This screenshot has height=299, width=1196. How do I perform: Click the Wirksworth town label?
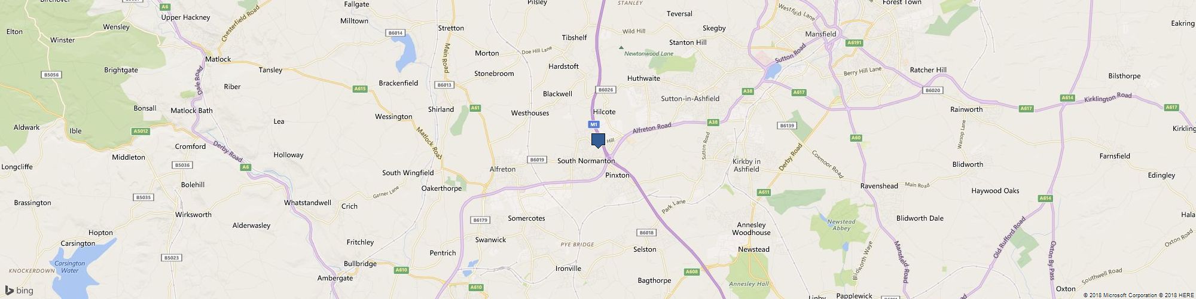pyautogui.click(x=193, y=215)
